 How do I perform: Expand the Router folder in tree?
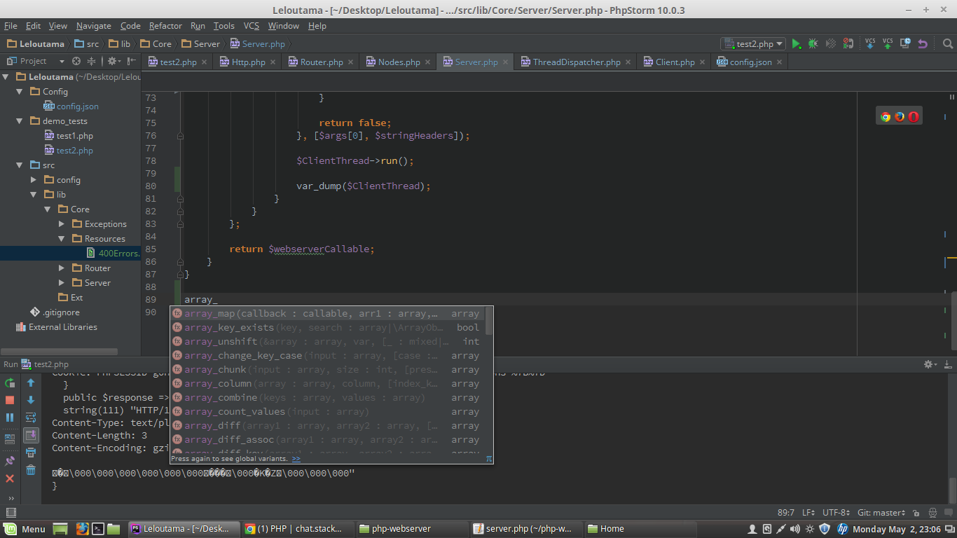tap(62, 268)
